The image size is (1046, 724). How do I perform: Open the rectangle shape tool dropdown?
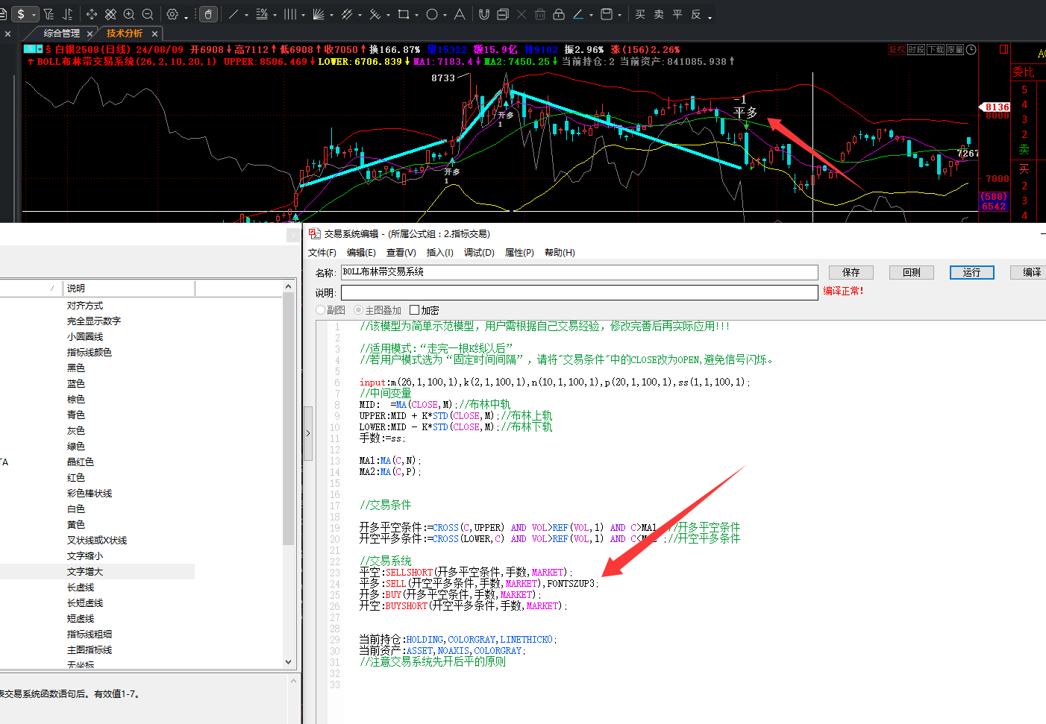[416, 15]
